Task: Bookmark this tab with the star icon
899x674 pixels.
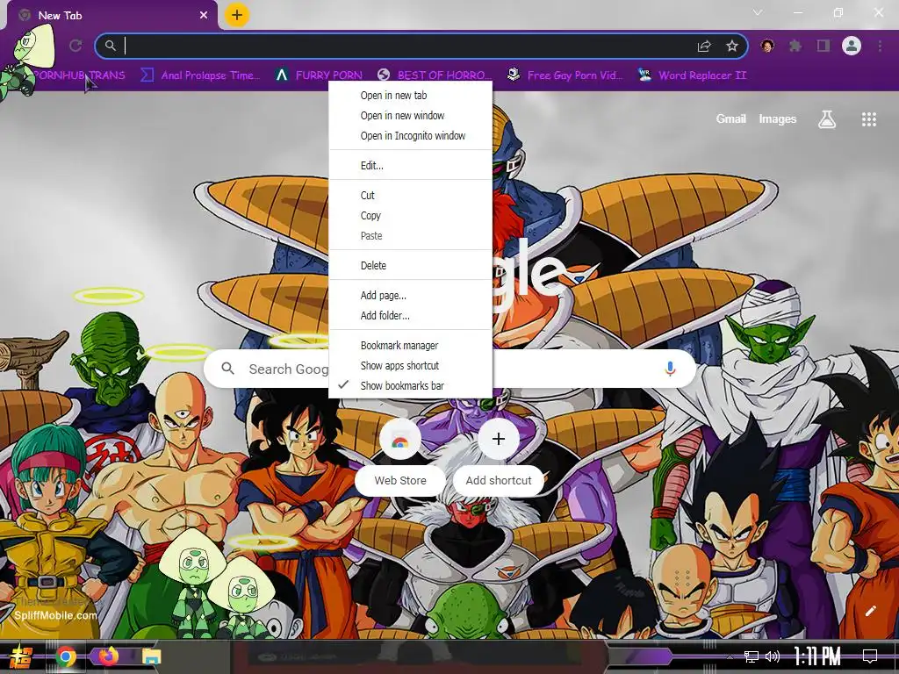Action: tap(732, 47)
